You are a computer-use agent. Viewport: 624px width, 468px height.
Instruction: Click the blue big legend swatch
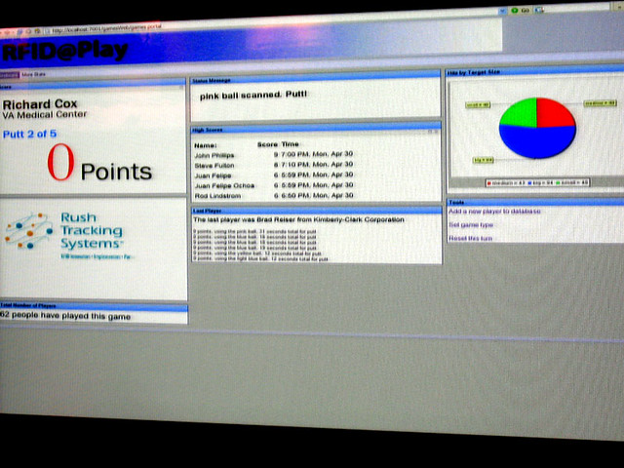tap(529, 183)
